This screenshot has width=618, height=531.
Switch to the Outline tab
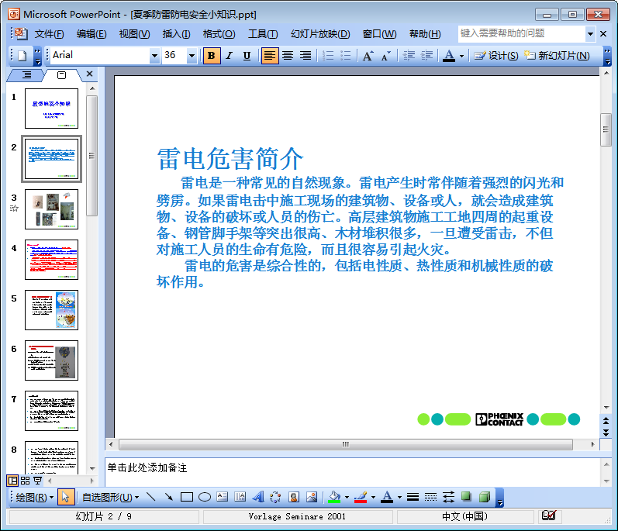click(26, 75)
